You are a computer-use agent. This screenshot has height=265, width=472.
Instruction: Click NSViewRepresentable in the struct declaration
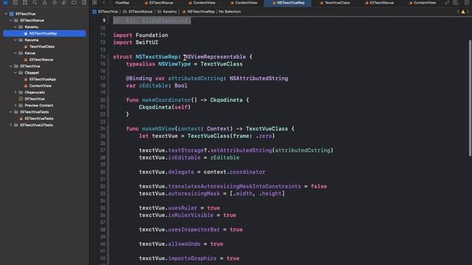(215, 57)
